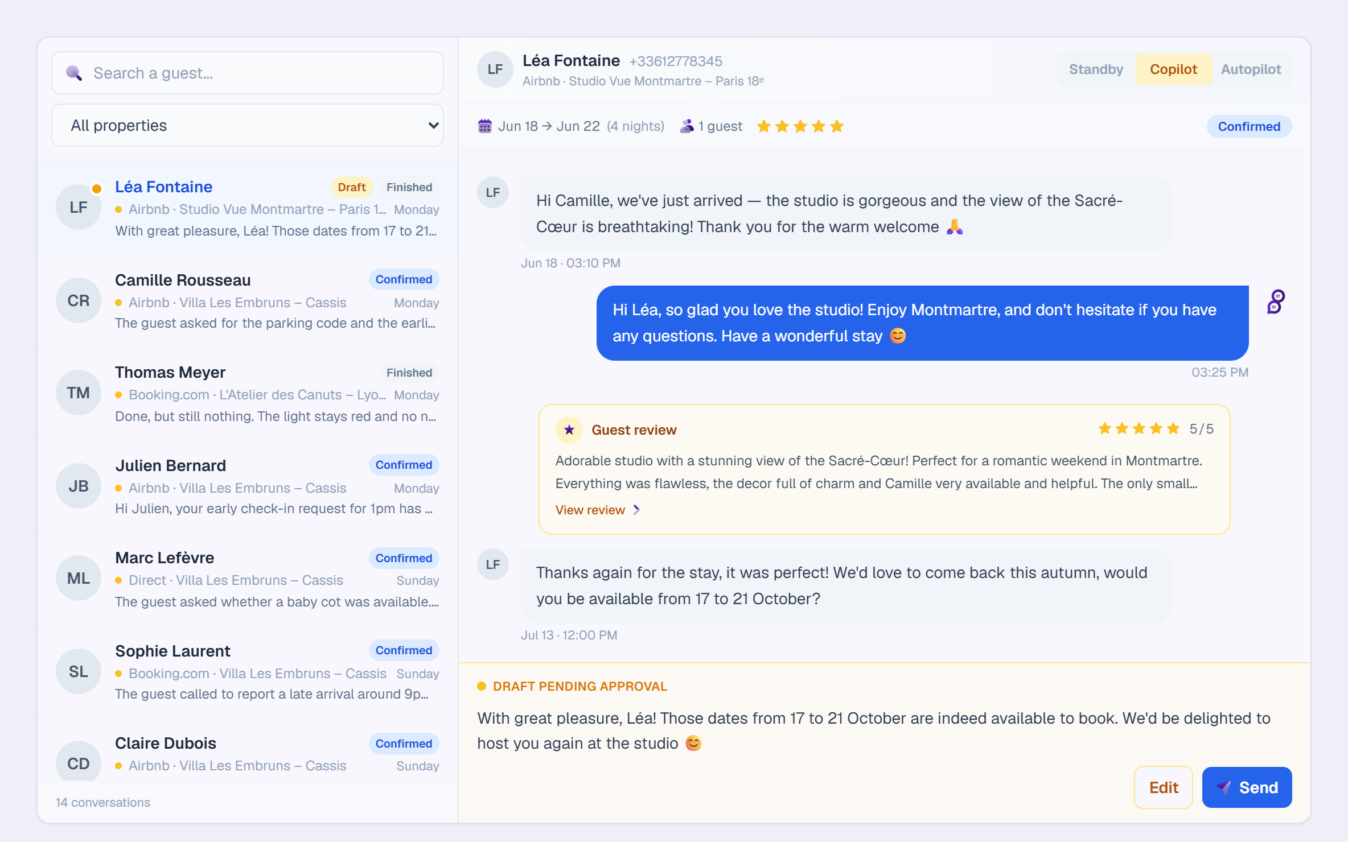Viewport: 1348px width, 842px height.
Task: Click the blue reply message bubble
Action: [x=922, y=323]
